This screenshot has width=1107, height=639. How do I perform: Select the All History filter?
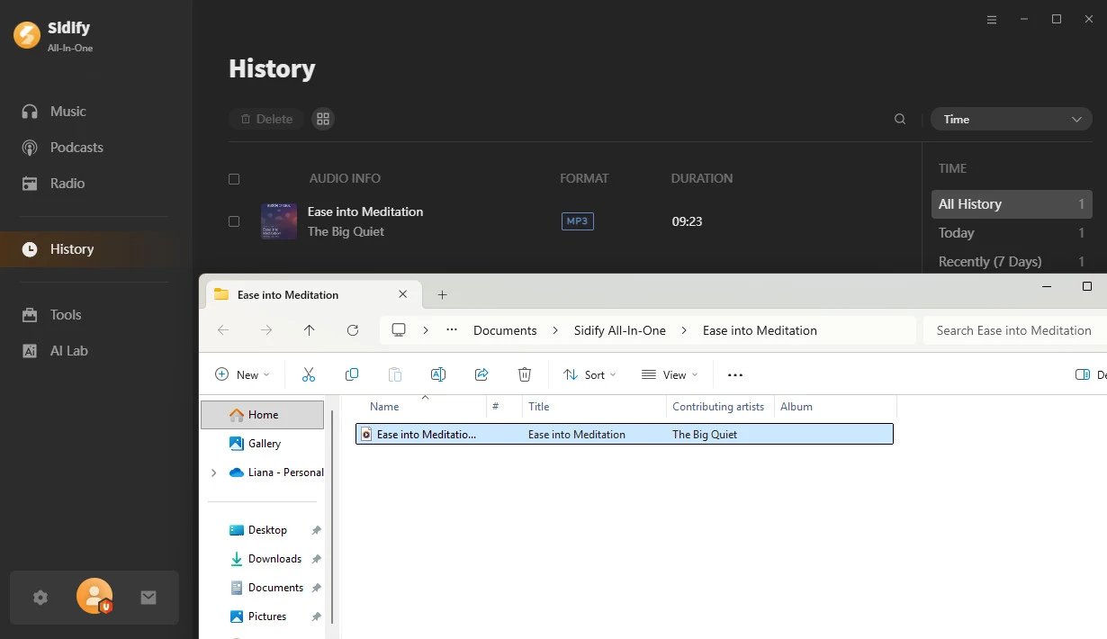[1012, 204]
